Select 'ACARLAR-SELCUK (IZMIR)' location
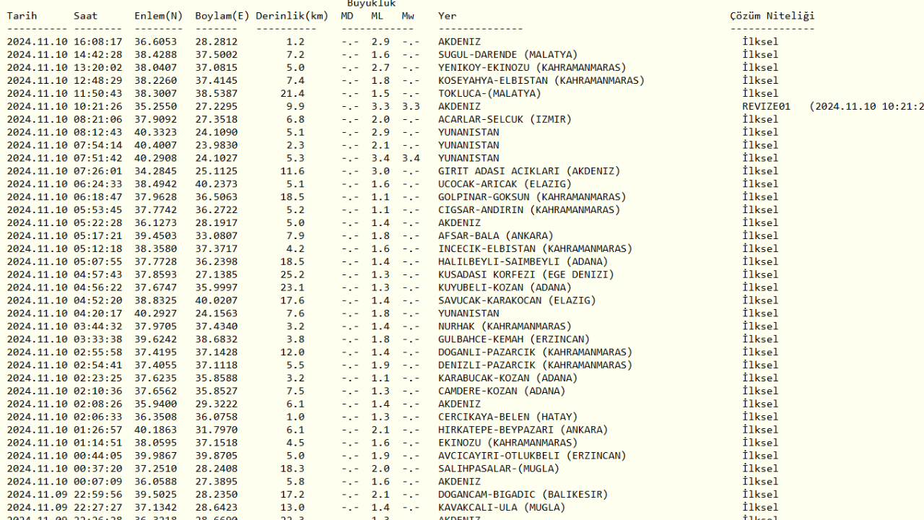This screenshot has height=520, width=924. point(505,120)
